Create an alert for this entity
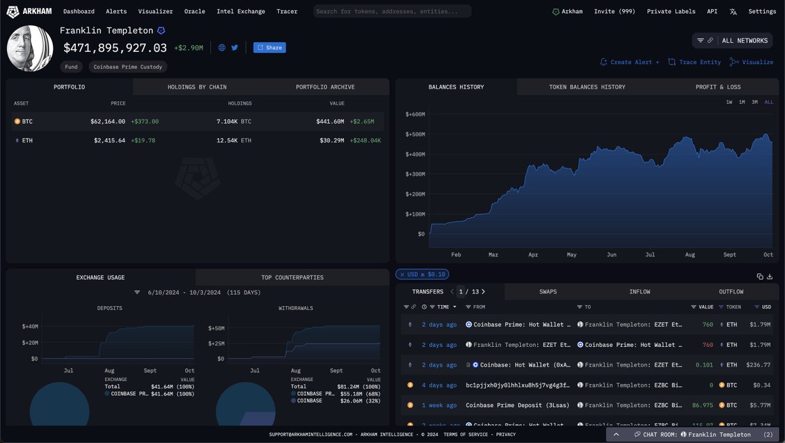The height and width of the screenshot is (443, 785). point(630,62)
